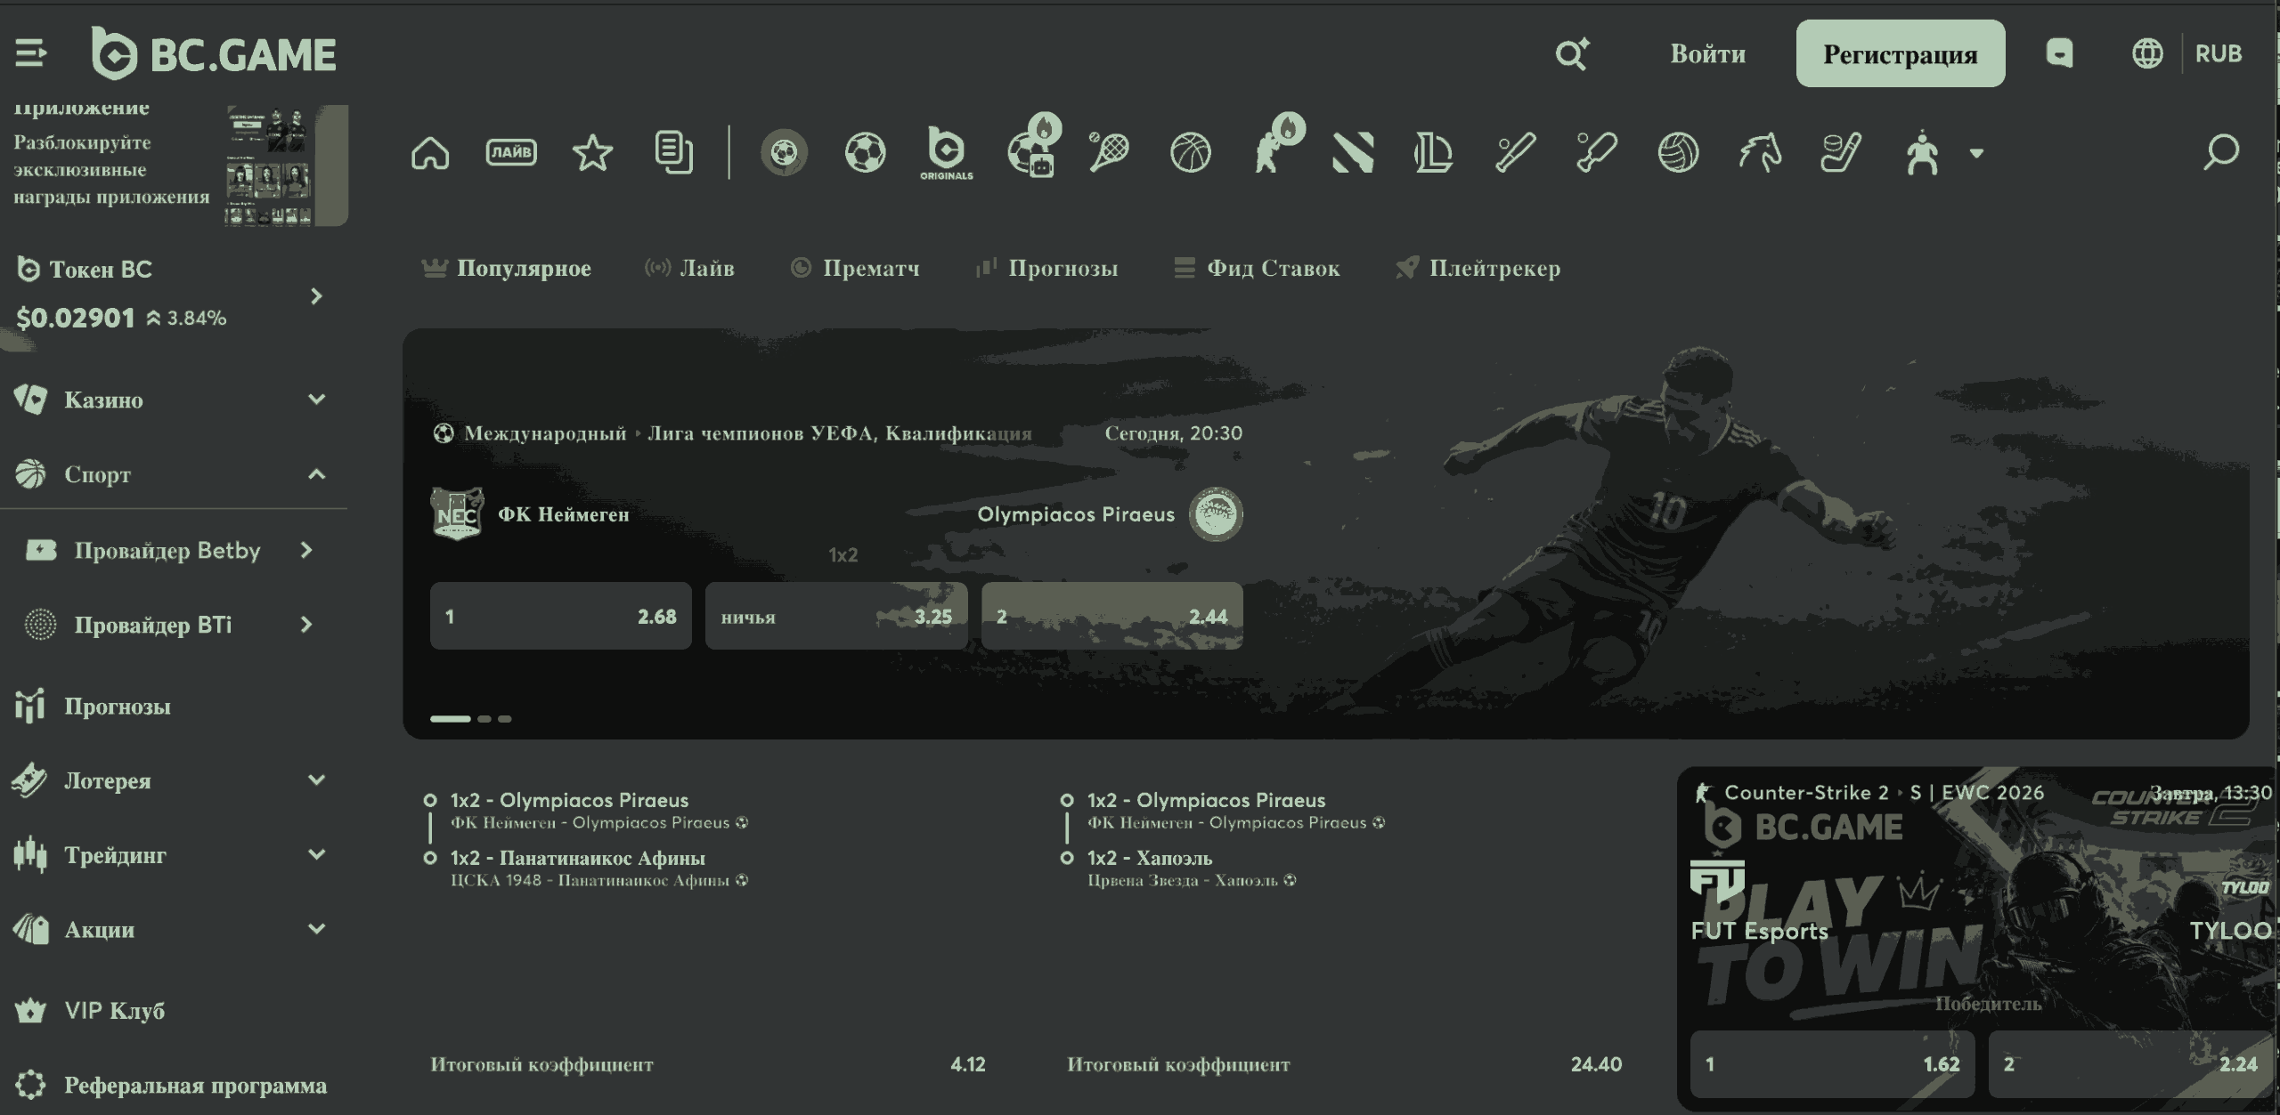Show the first banner slide indicator
Screen dimensions: 2280x1115
[450, 718]
